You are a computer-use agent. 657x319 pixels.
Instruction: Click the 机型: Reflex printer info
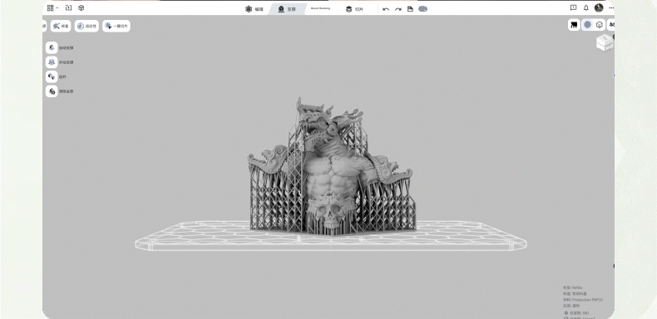[x=573, y=287]
